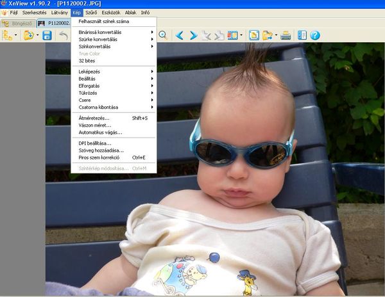The height and width of the screenshot is (297, 385).
Task: Select Átméretezés... from the Kép menu
Action: pyautogui.click(x=94, y=118)
